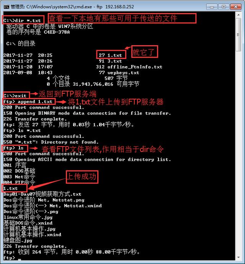Click the scrollbar down arrow
Image resolution: width=245 pixels, height=264 pixels.
click(238, 257)
